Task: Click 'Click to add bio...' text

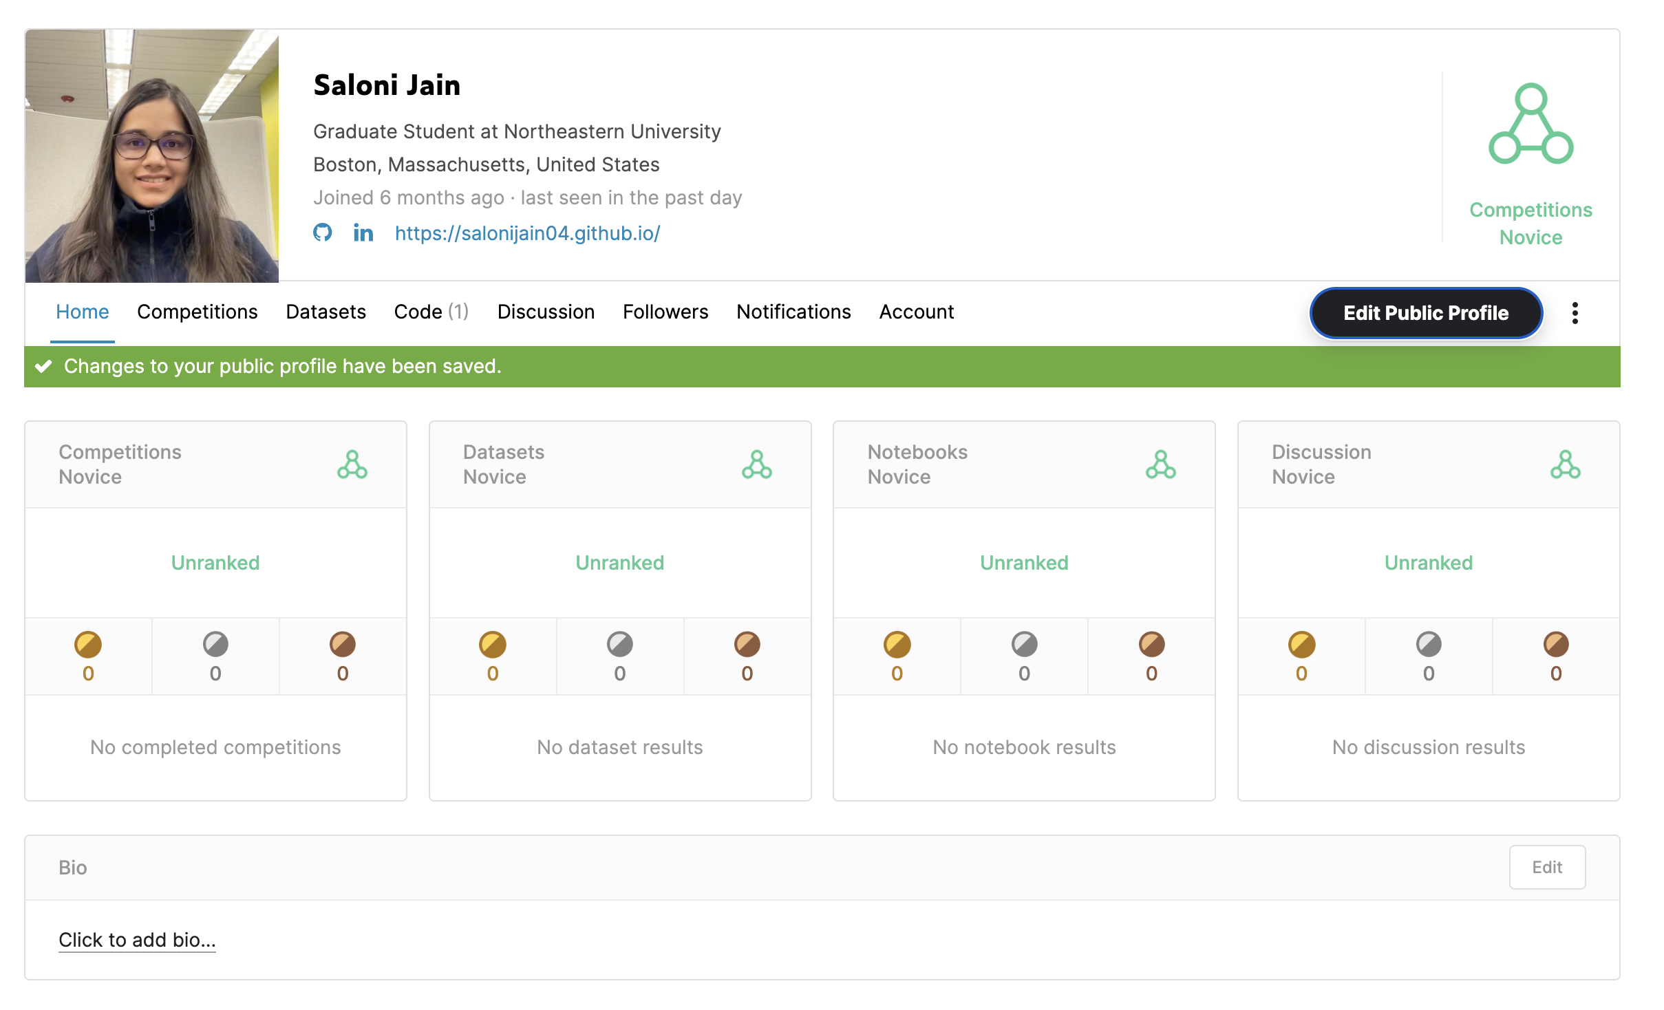Action: 137,940
